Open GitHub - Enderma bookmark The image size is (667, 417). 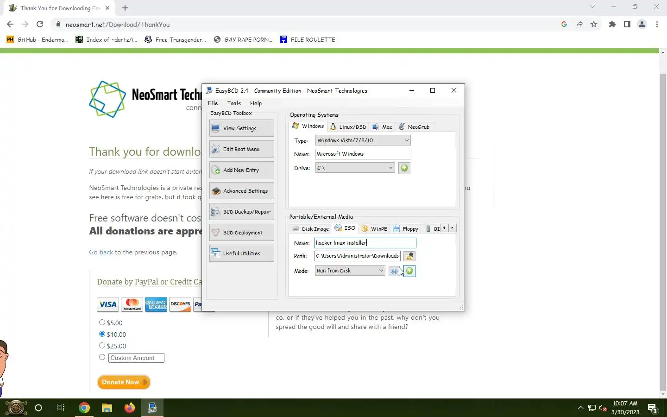pos(37,40)
